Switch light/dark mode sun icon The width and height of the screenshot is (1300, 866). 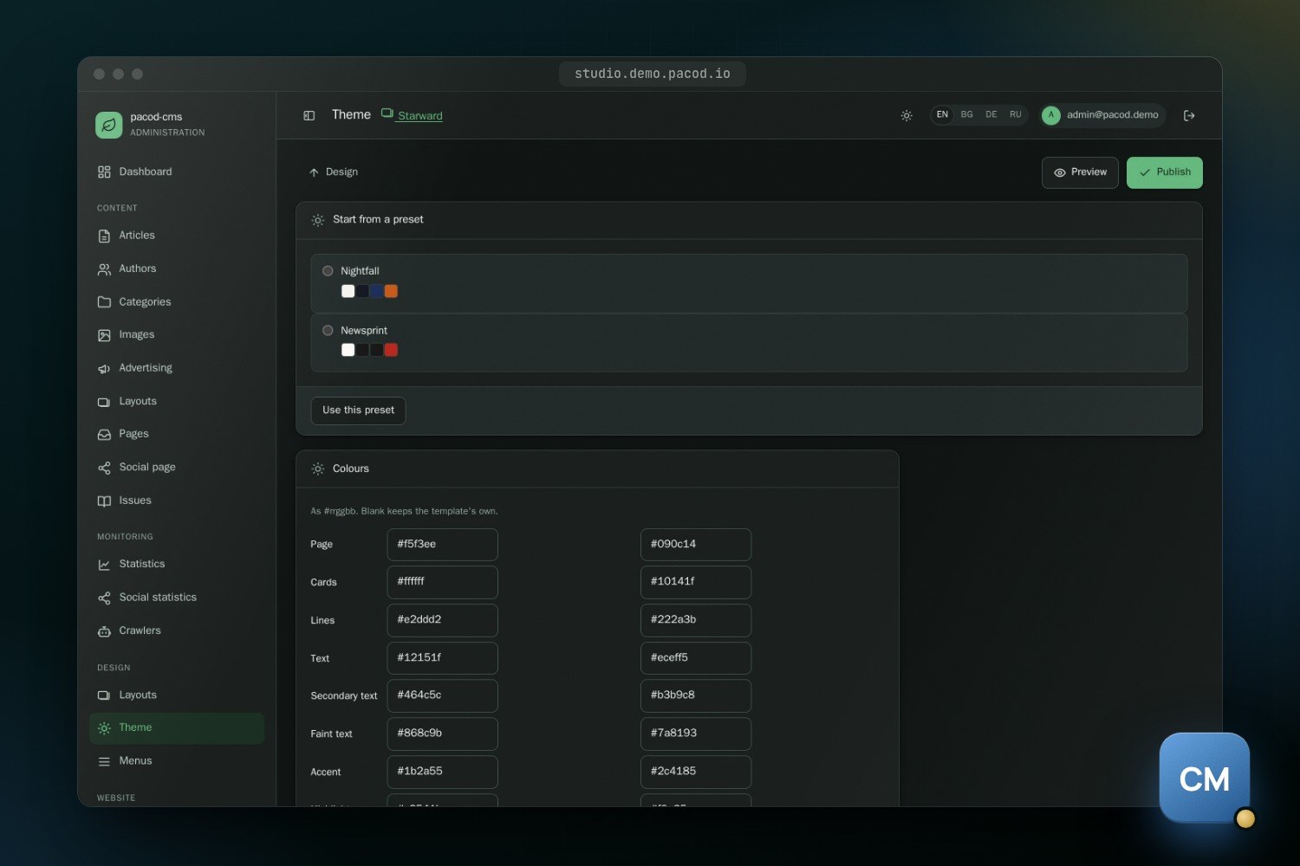907,115
